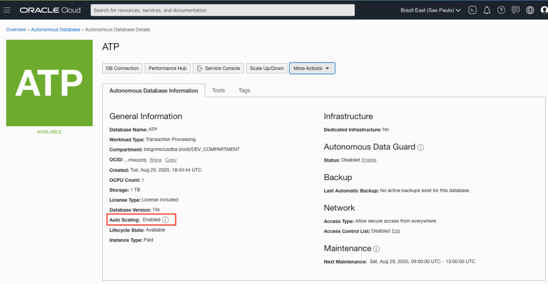Show Auto Scaling info tooltip icon

(165, 220)
